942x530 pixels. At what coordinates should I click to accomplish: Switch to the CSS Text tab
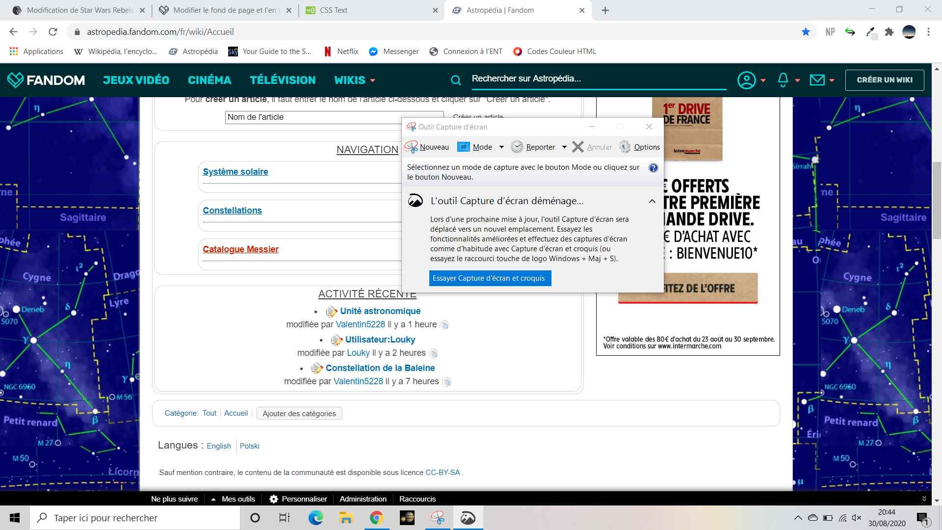tap(372, 10)
